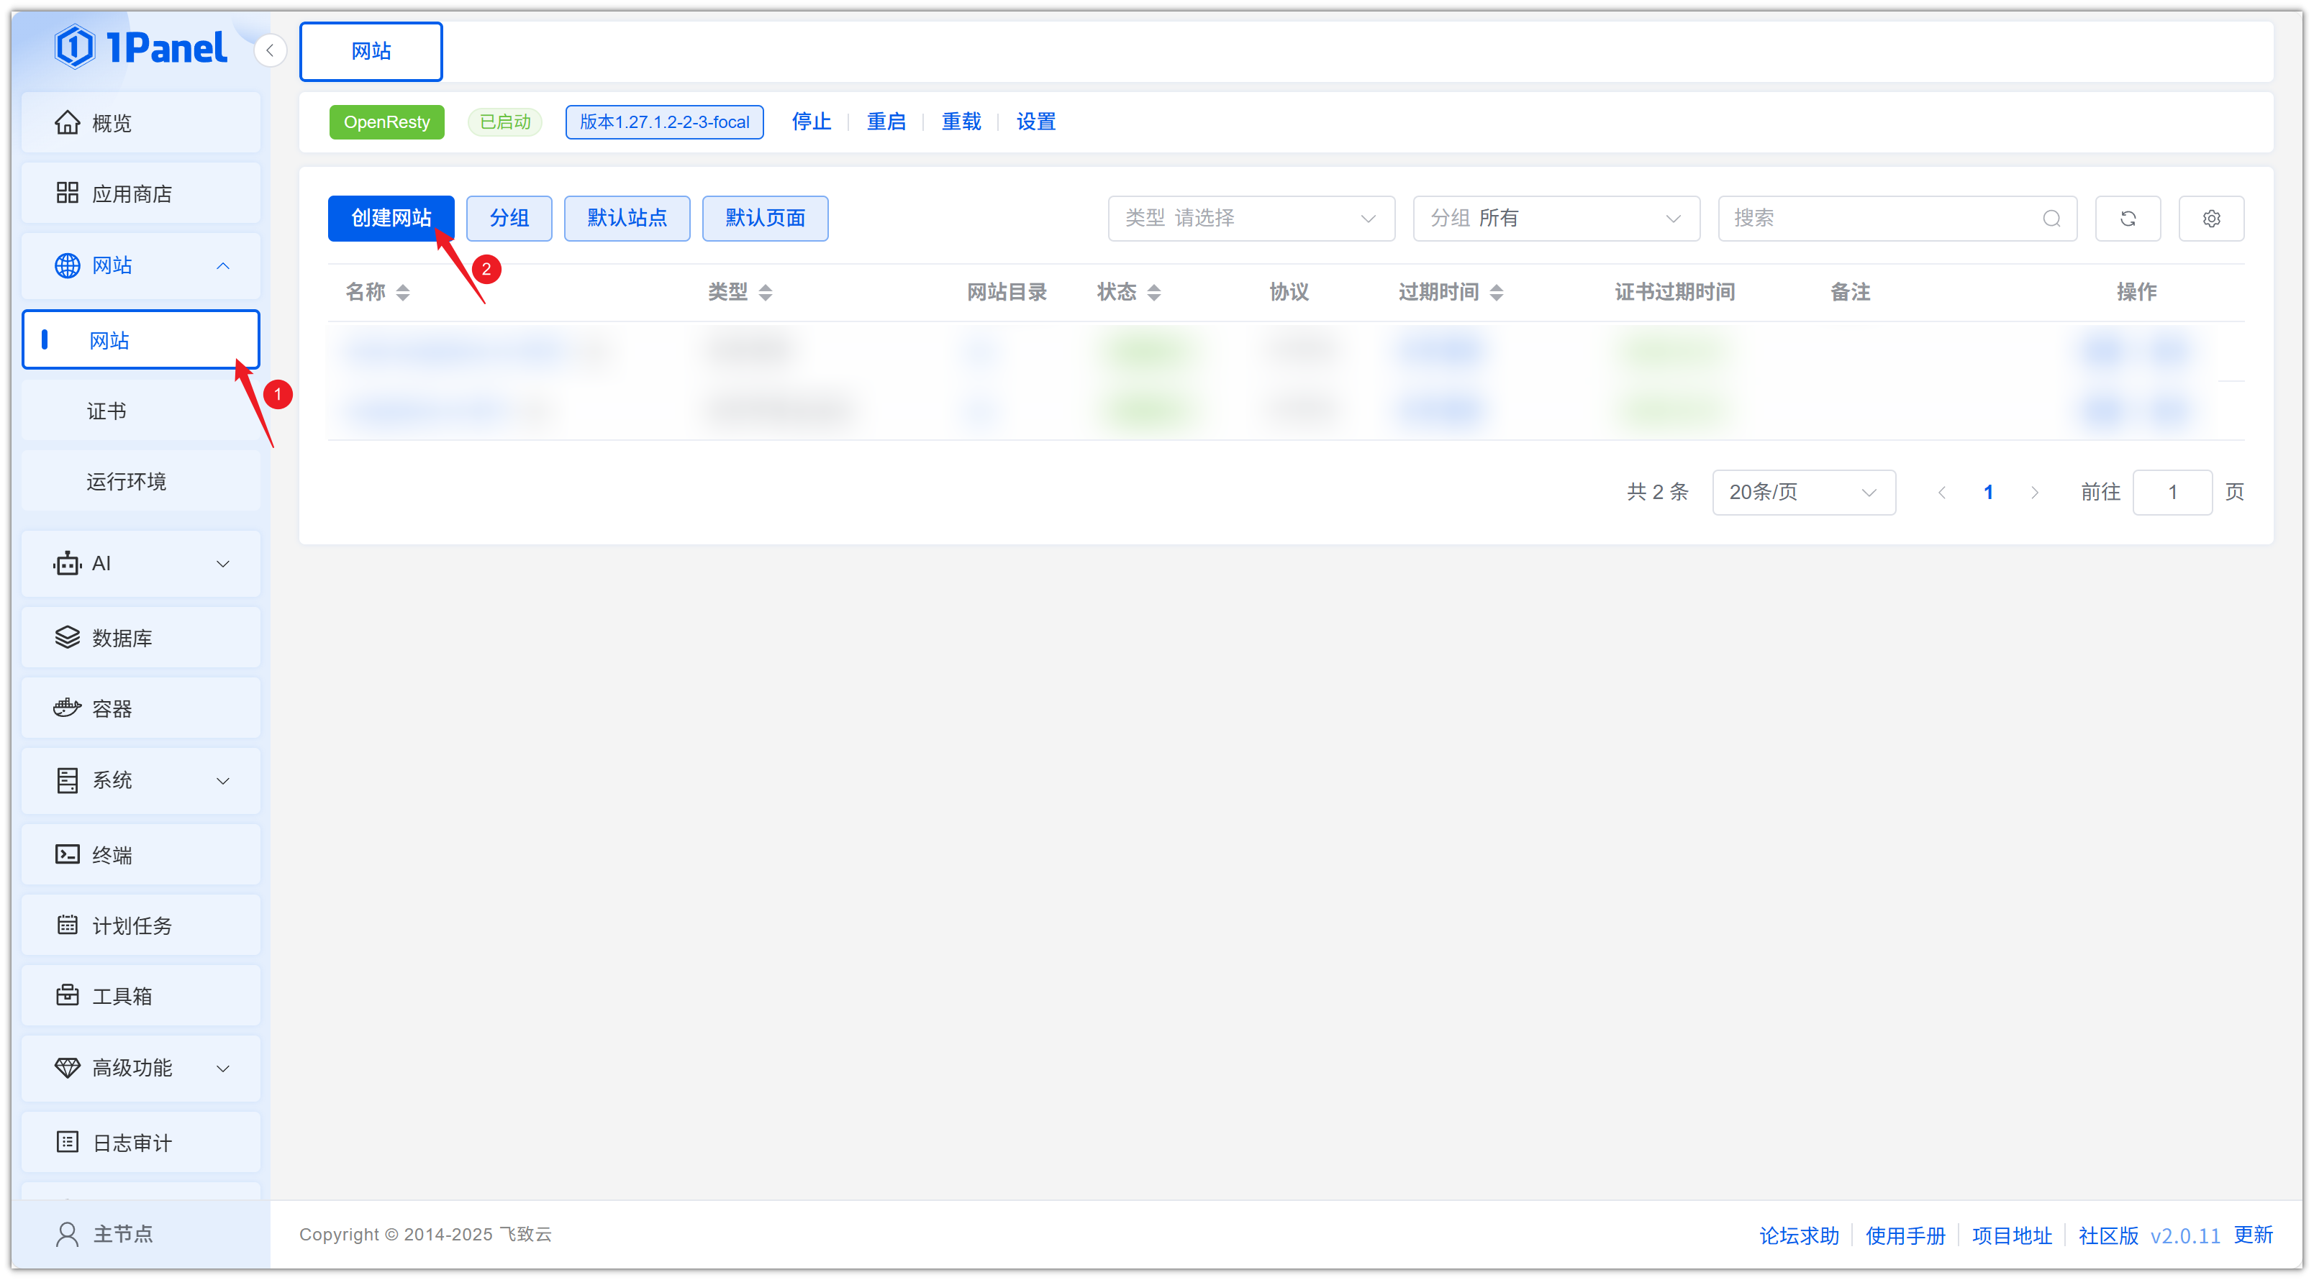2314x1280 pixels.
Task: Click the search magnifier icon
Action: 2051,218
